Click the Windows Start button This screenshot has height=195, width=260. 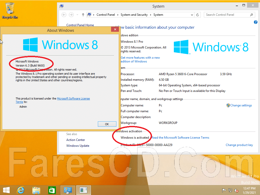point(6,190)
